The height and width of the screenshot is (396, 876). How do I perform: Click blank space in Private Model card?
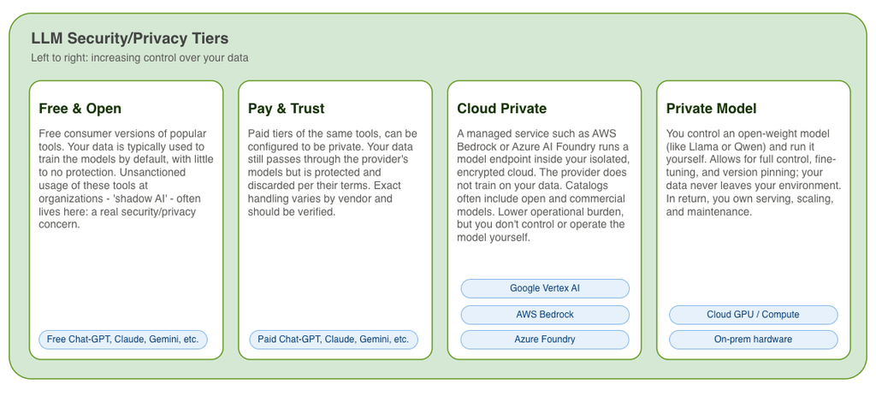tap(753, 260)
